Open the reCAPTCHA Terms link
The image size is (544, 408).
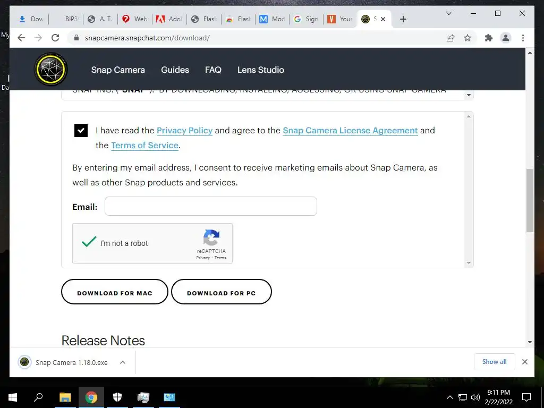(x=220, y=258)
